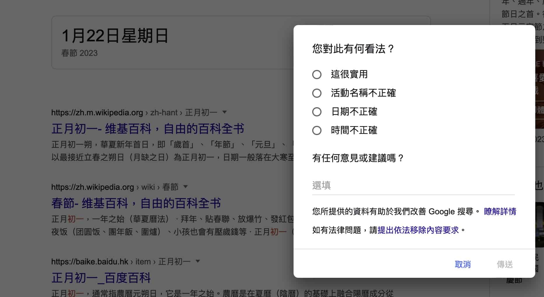Open 正月初一- 维基百科 search result
Viewport: 544px width, 297px height.
click(x=148, y=129)
